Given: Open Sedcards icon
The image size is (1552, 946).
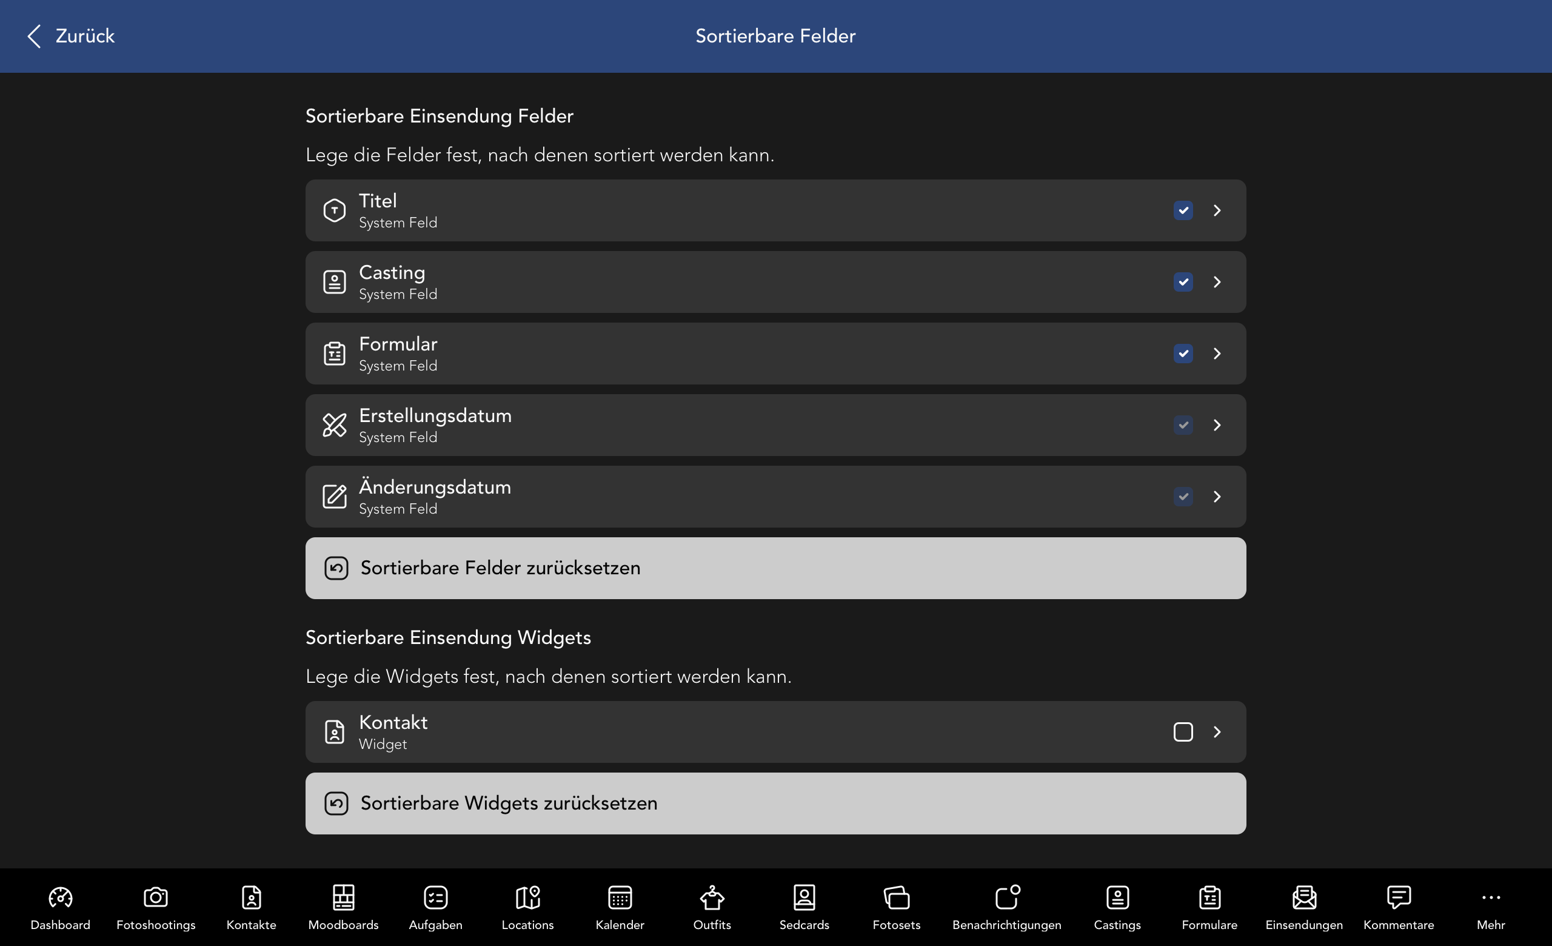Looking at the screenshot, I should click(x=804, y=897).
